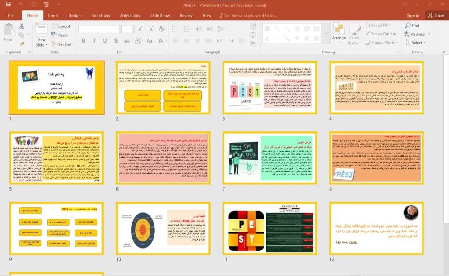Click the Shape Fill paint bucket
Image resolution: width=449 pixels, height=276 pixels.
(x=367, y=25)
